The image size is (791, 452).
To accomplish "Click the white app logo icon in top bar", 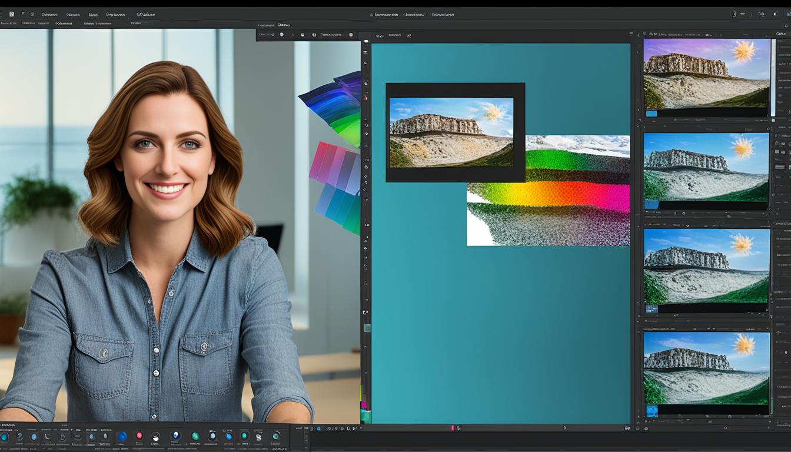I will click(x=11, y=14).
